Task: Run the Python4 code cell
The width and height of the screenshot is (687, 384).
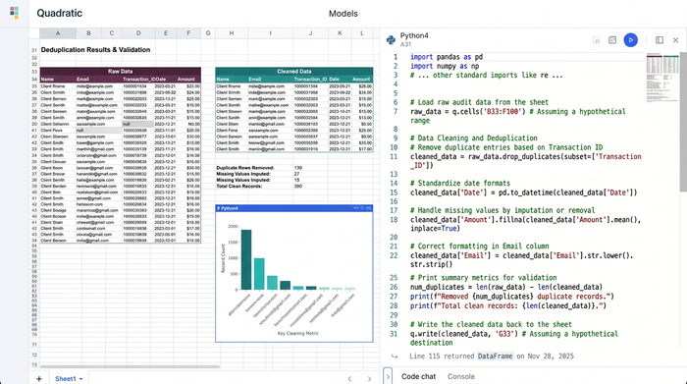Action: pos(630,40)
